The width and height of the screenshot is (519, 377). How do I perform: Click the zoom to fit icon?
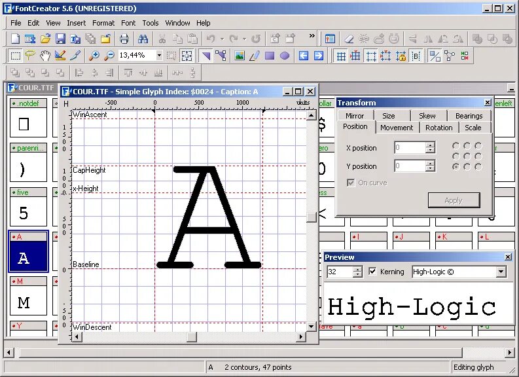click(x=187, y=56)
